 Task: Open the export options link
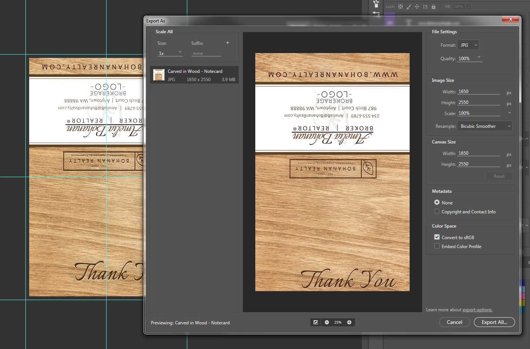tap(477, 310)
